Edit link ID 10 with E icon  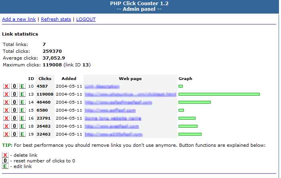[22, 86]
